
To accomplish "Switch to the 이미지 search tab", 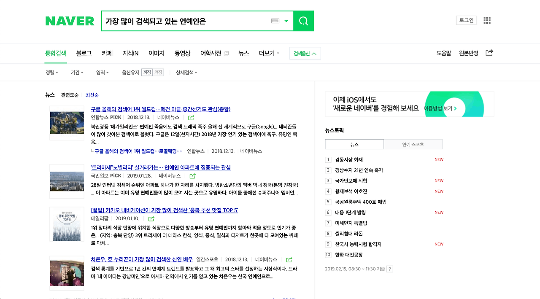I will (x=156, y=53).
